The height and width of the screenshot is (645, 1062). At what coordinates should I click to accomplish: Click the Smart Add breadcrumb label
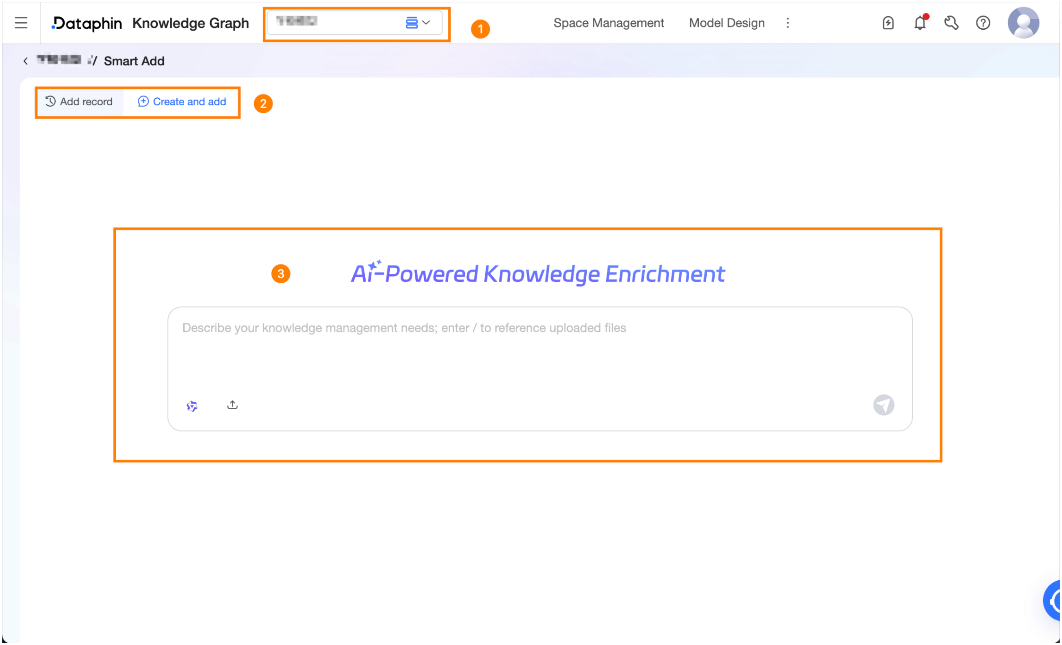134,61
